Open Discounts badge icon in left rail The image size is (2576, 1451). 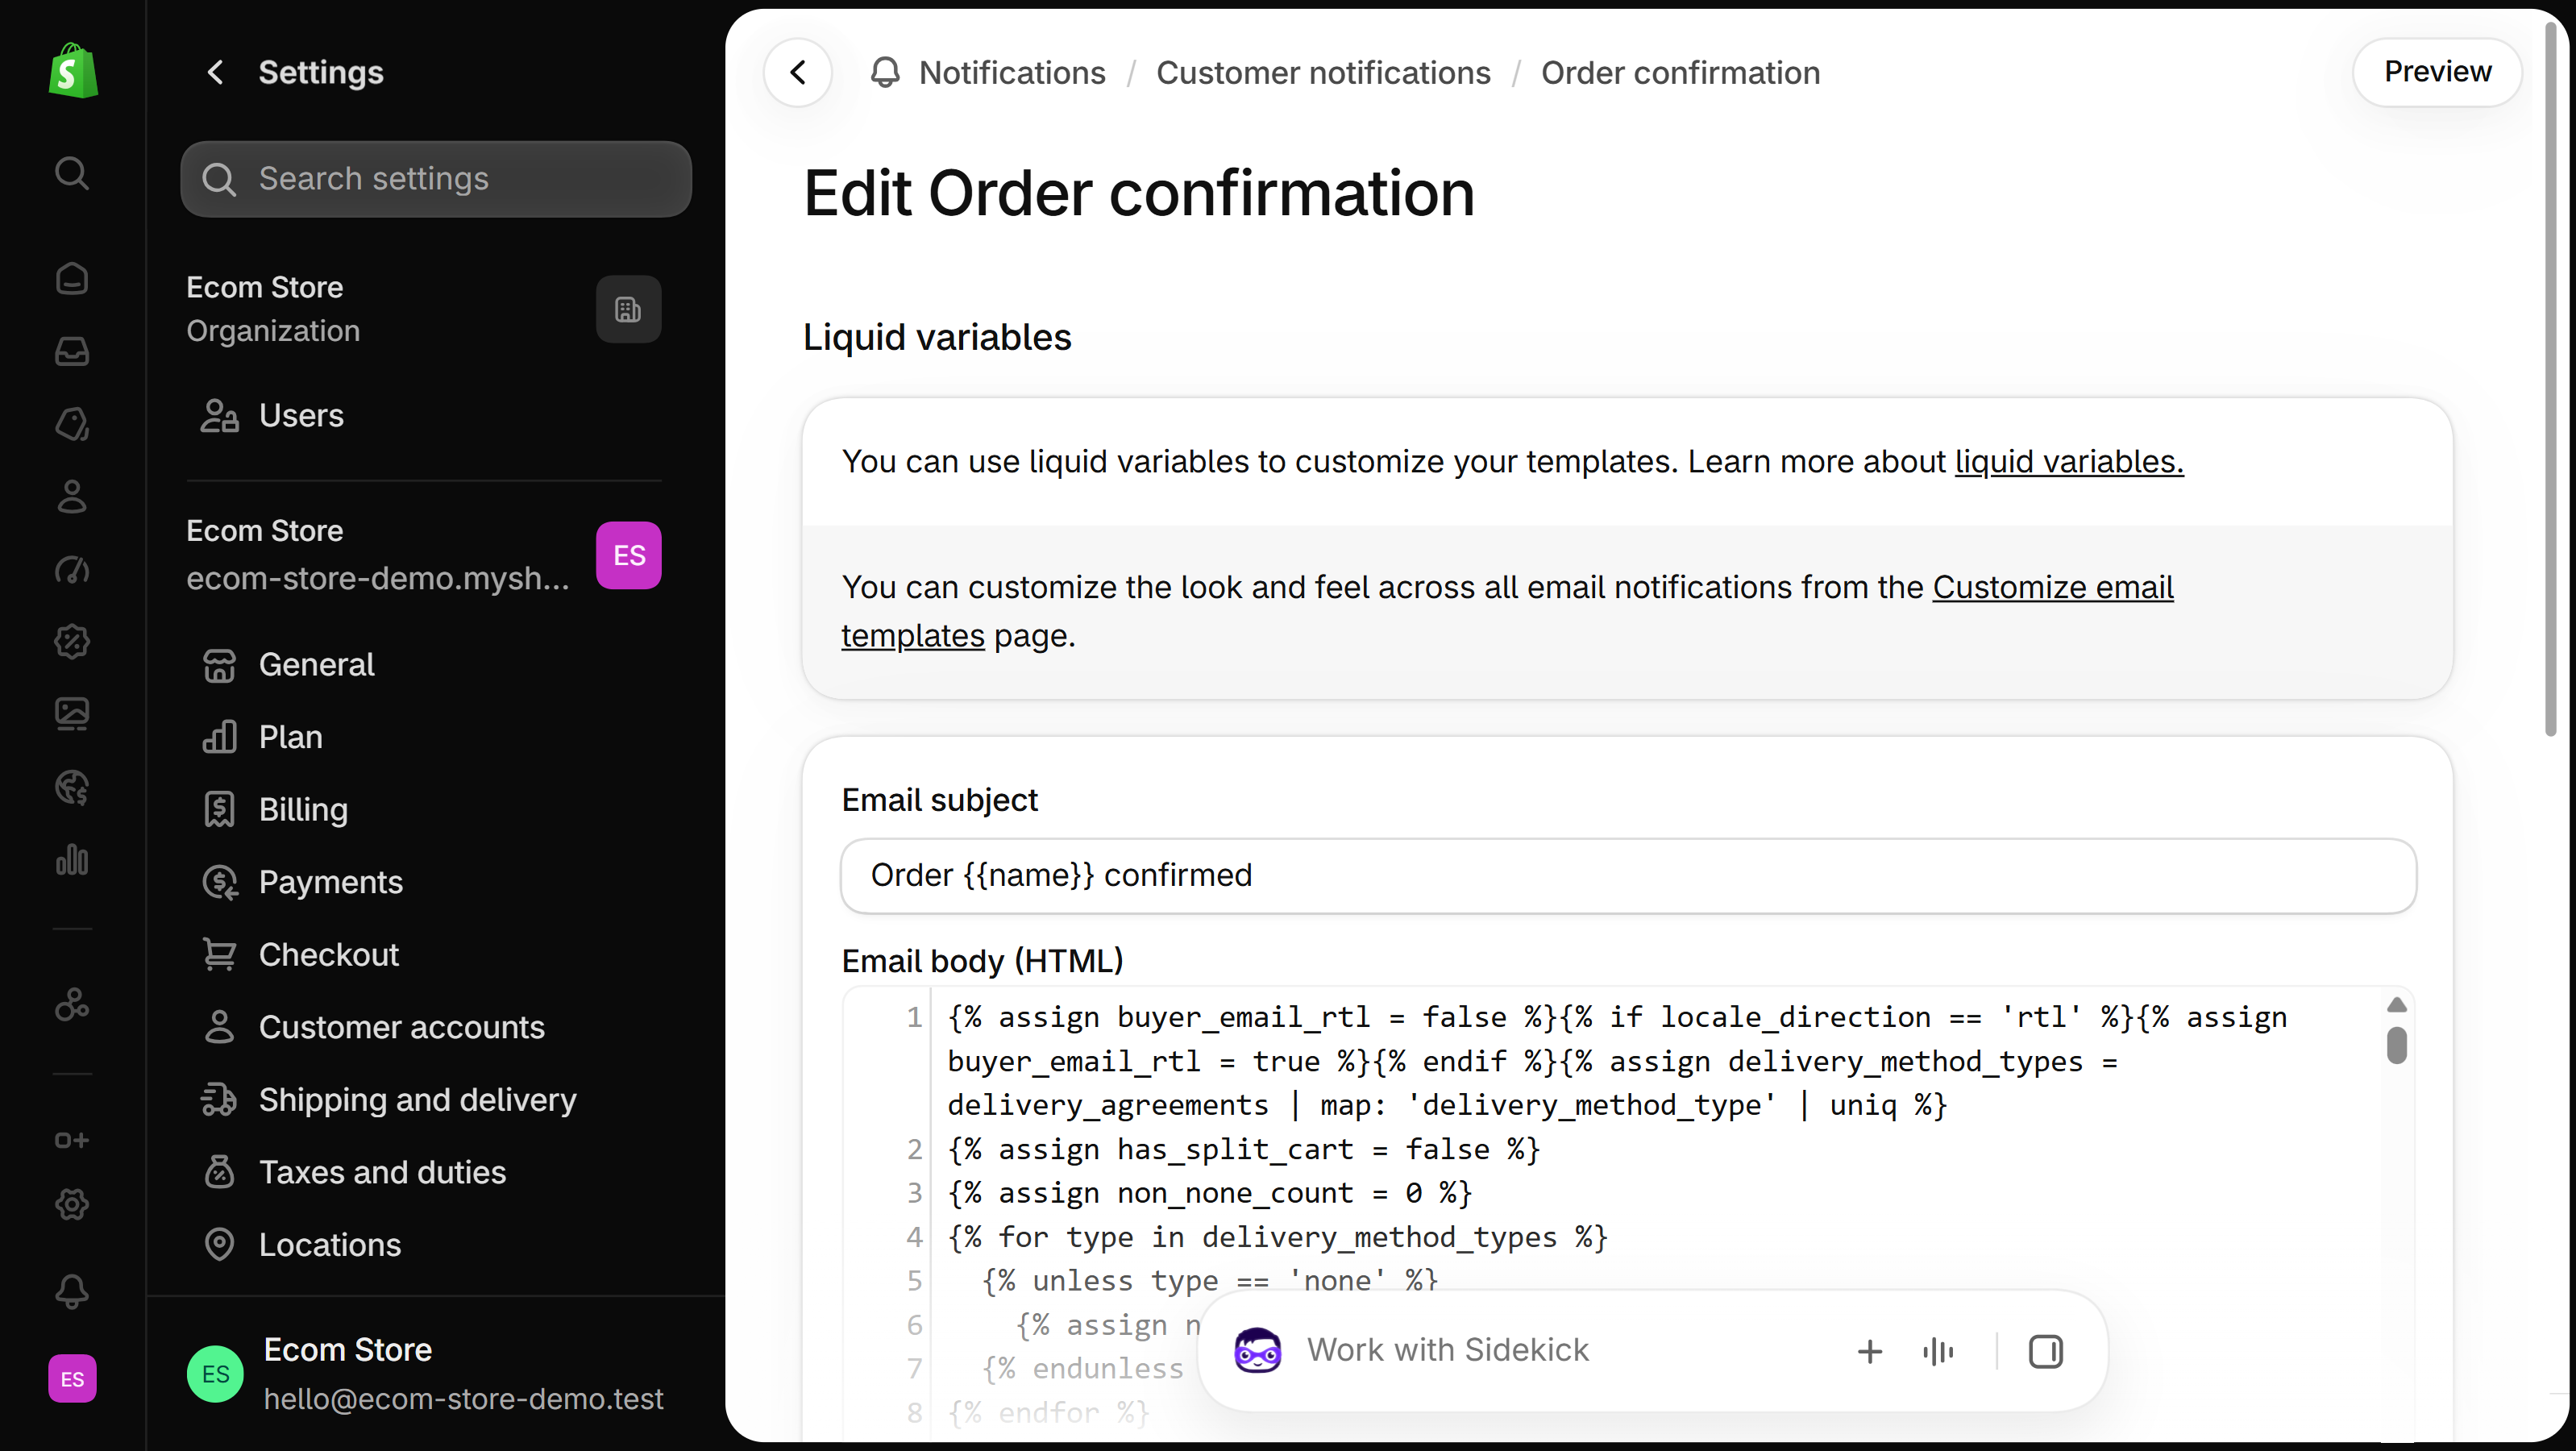coord(72,641)
